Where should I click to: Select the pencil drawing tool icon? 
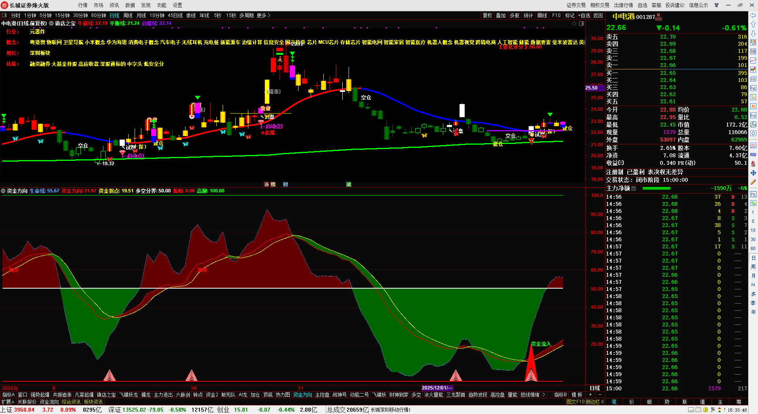coord(753,182)
